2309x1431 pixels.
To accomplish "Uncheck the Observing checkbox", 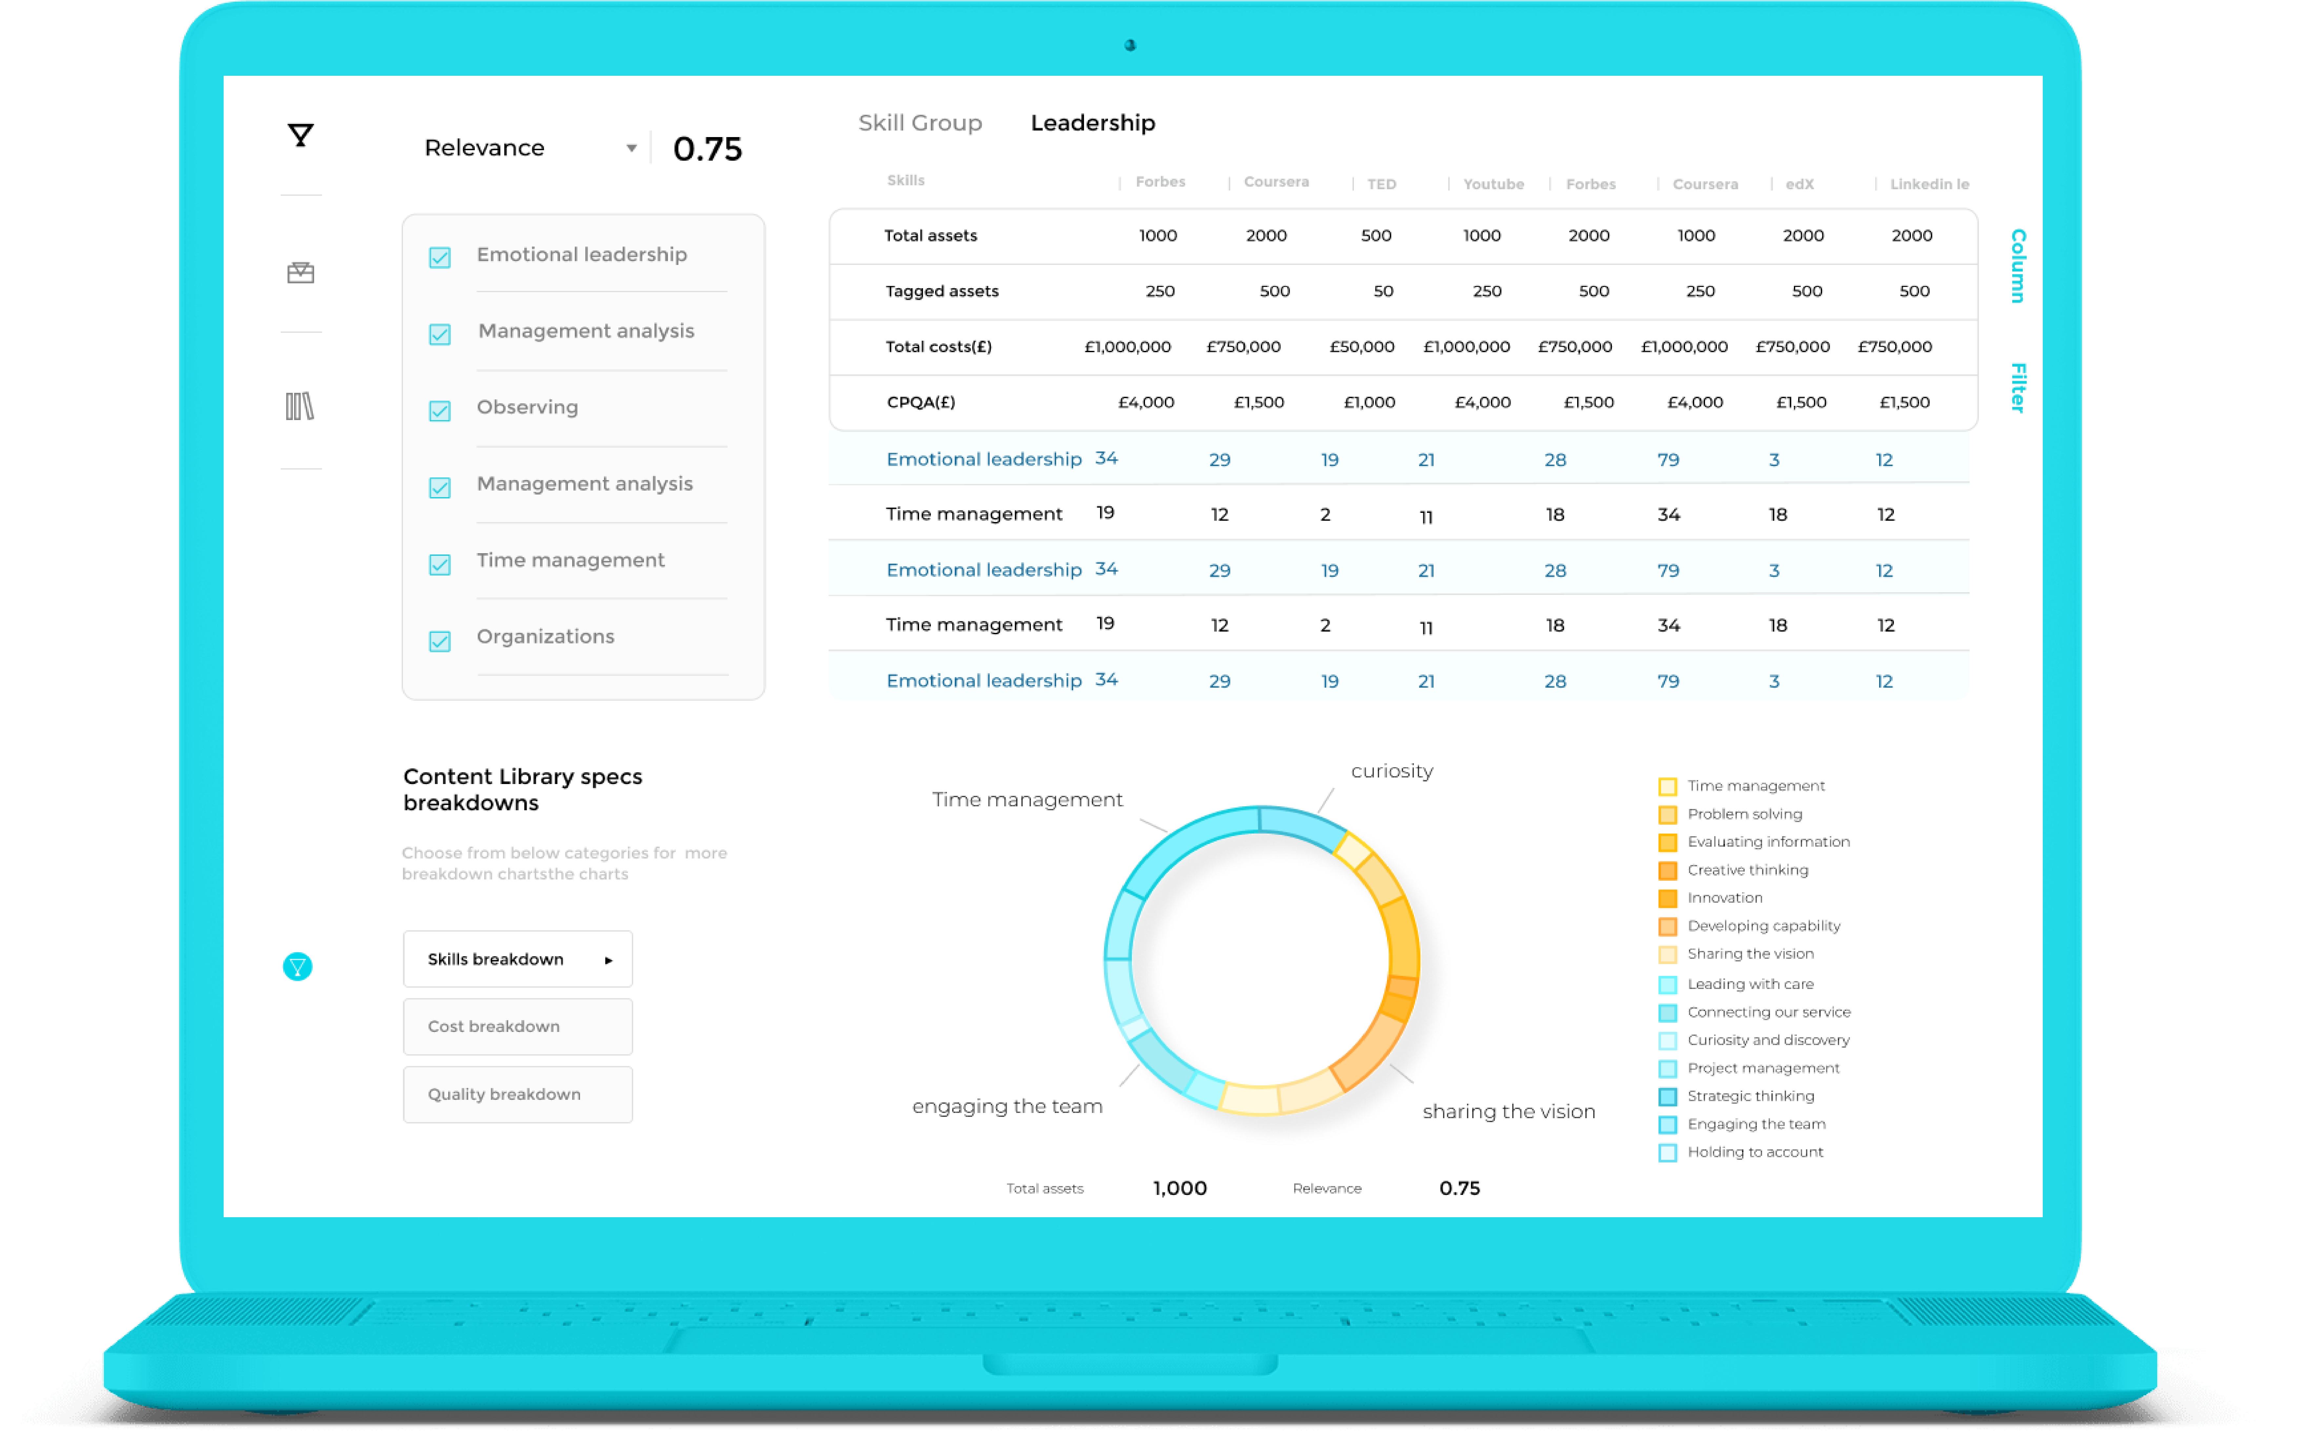I will 440,411.
